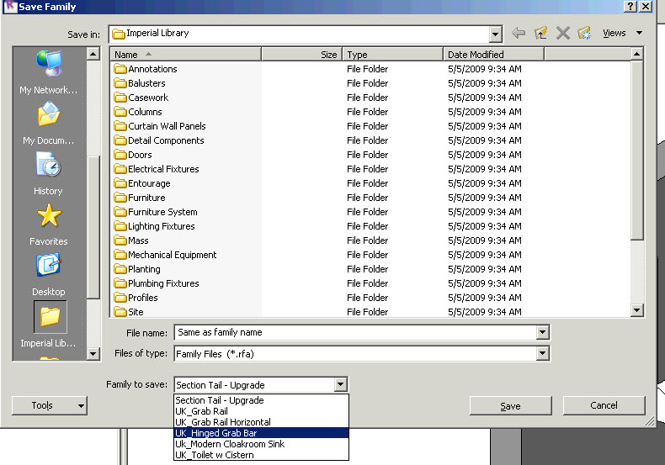Screen dimensions: 665x465
Task: Click the Save button
Action: pos(510,405)
